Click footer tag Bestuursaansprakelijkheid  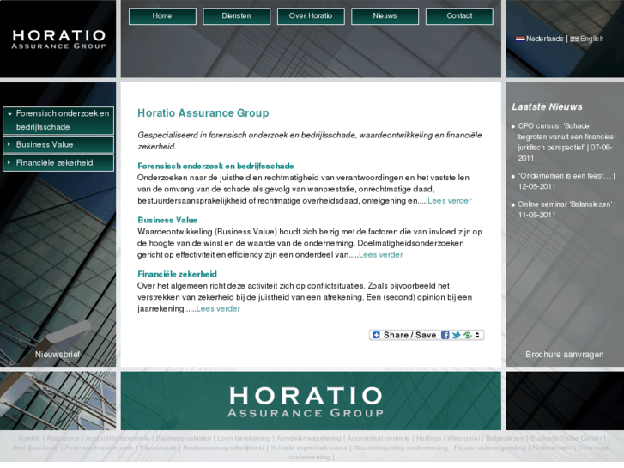click(x=223, y=447)
